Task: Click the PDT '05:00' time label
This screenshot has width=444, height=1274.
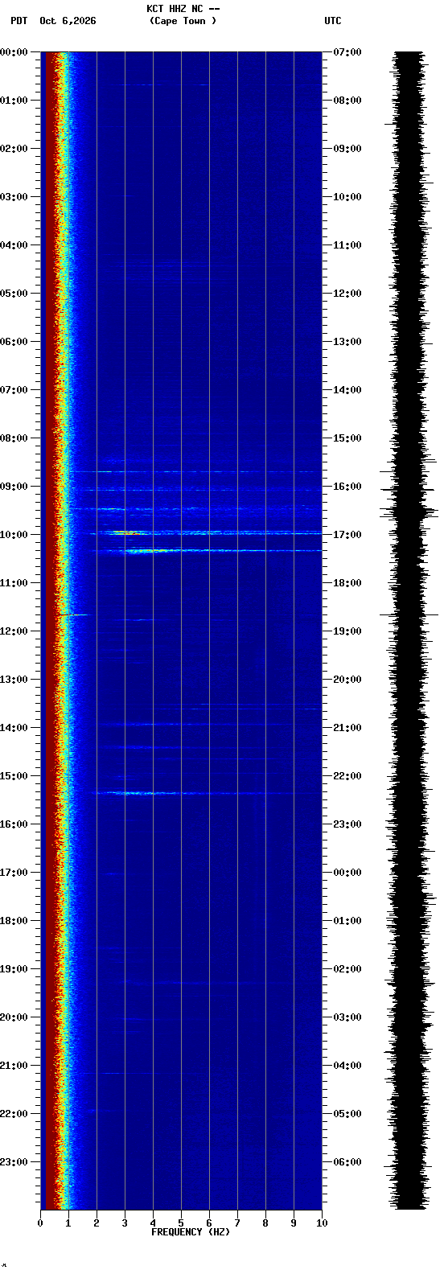Action: [x=14, y=294]
